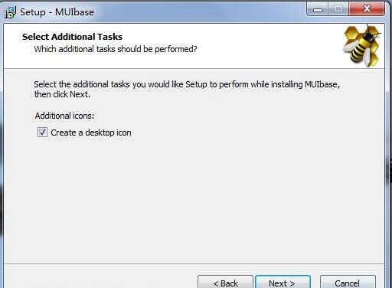Click empty title bar space beside the title
This screenshot has height=288, width=392.
[199, 11]
